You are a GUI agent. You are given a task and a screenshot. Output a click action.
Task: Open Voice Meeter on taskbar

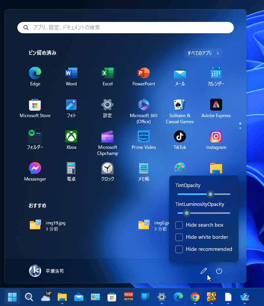[129, 297]
